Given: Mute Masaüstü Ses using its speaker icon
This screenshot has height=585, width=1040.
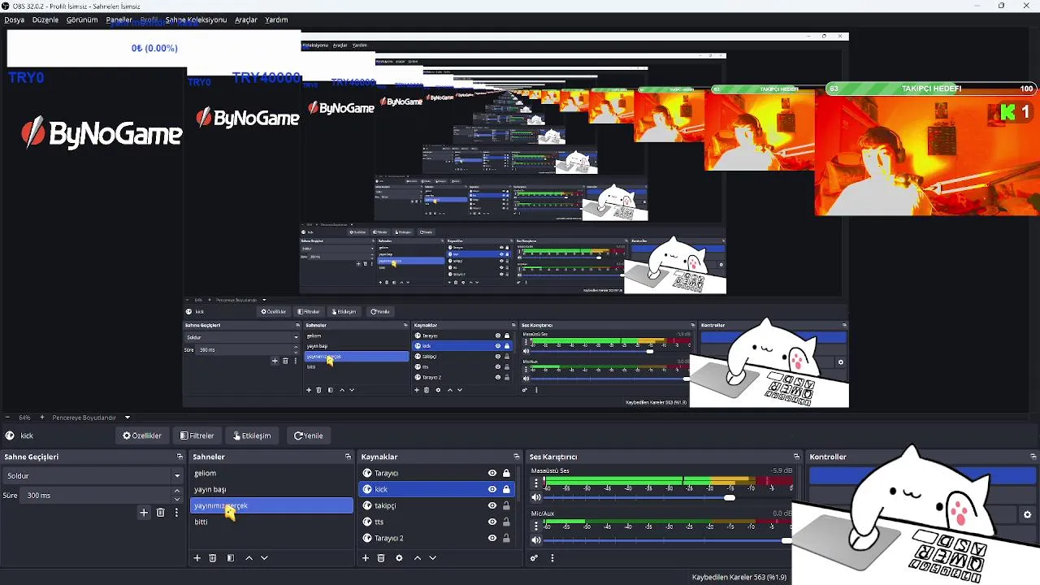Looking at the screenshot, I should pos(535,497).
